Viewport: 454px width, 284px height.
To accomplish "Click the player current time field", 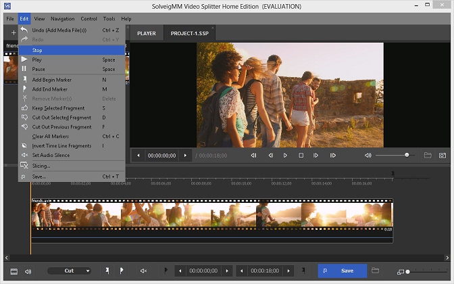I will [161, 156].
